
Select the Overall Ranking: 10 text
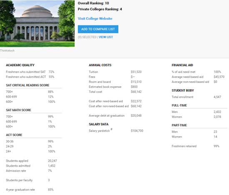point(93,3)
